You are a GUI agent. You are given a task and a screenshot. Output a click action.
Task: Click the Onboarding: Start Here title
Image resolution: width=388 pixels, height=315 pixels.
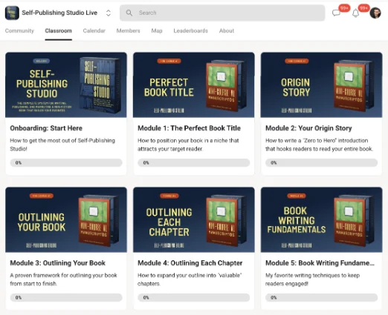click(x=46, y=128)
